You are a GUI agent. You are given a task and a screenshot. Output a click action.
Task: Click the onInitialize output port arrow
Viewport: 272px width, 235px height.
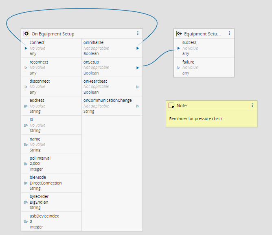(138, 48)
